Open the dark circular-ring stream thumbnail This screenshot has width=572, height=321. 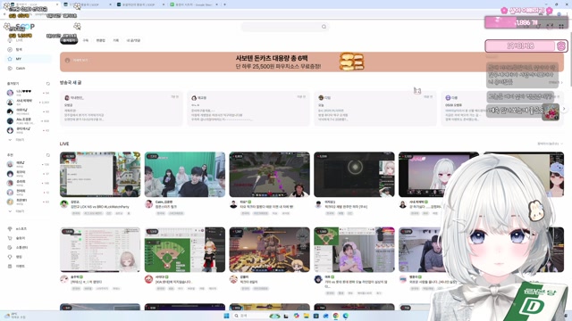(354, 175)
